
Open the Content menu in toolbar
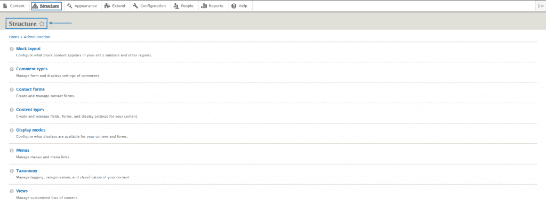(14, 6)
